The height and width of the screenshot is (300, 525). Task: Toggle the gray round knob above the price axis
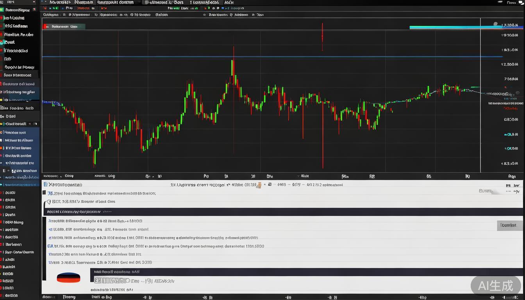click(x=496, y=25)
